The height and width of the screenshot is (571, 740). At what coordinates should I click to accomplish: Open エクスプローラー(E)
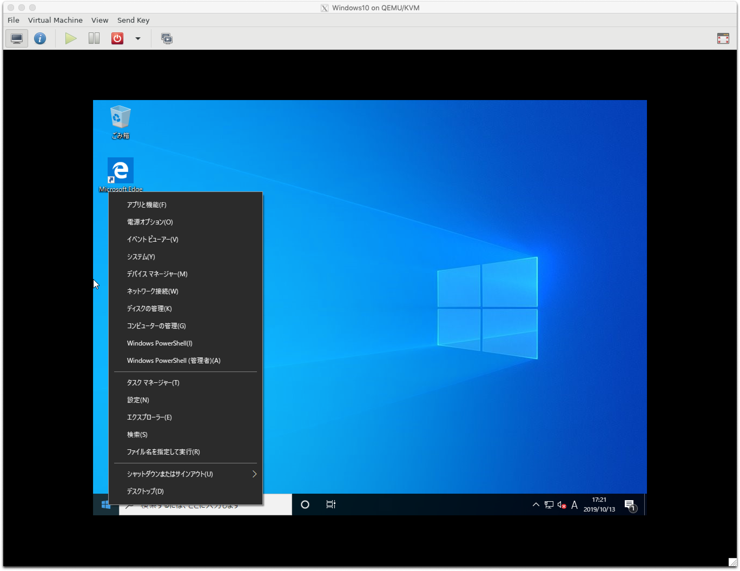point(185,417)
